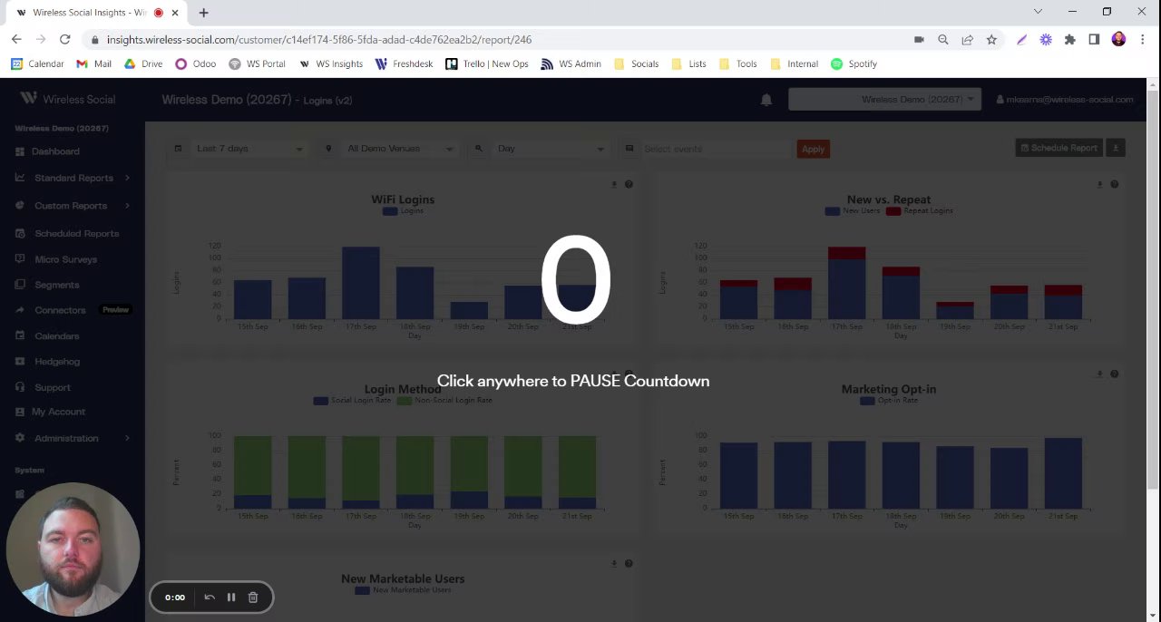The height and width of the screenshot is (622, 1161).
Task: Open Hedgehog in sidebar
Action: click(x=57, y=362)
